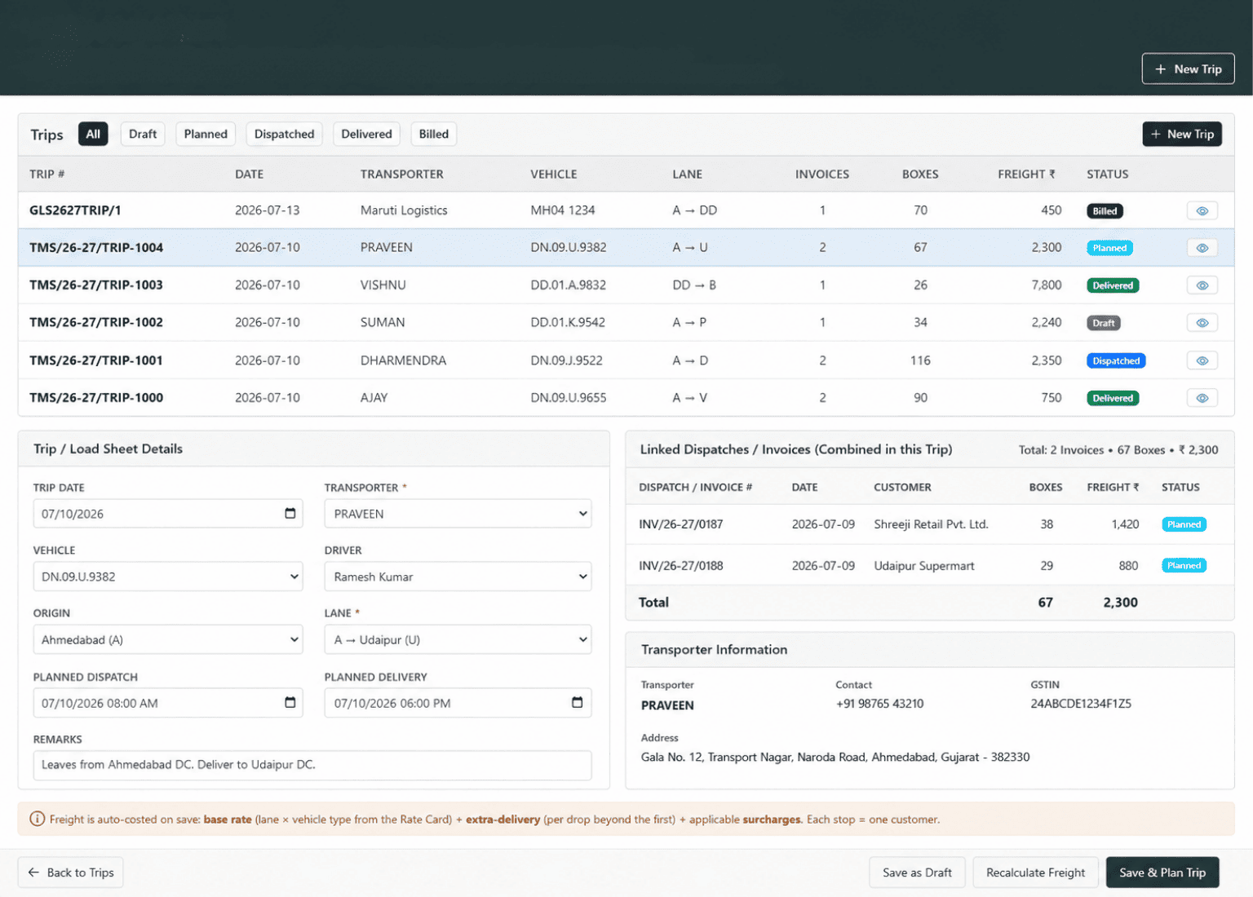Viewport: 1253px width, 897px height.
Task: Click Save & Plan Trip
Action: point(1162,873)
